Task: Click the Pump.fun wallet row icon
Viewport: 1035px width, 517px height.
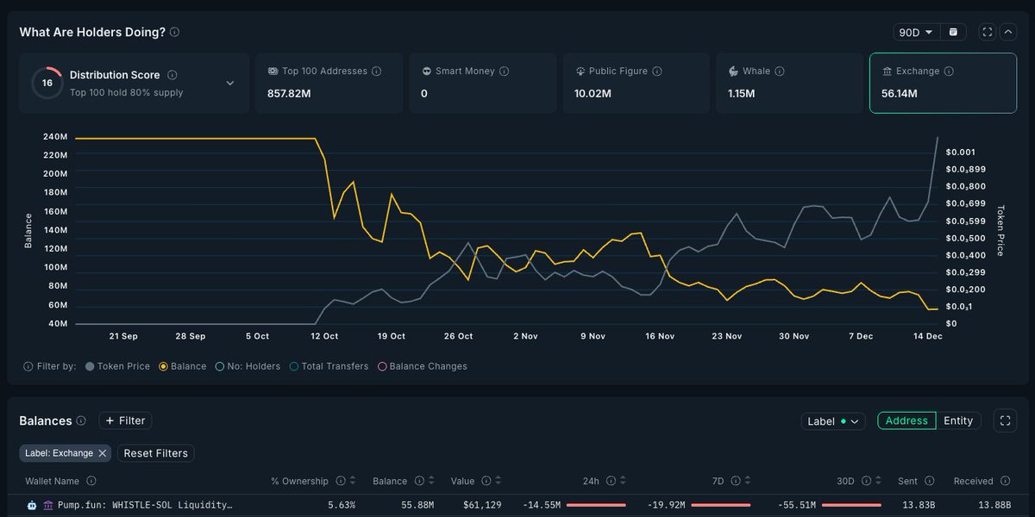Action: (31, 505)
